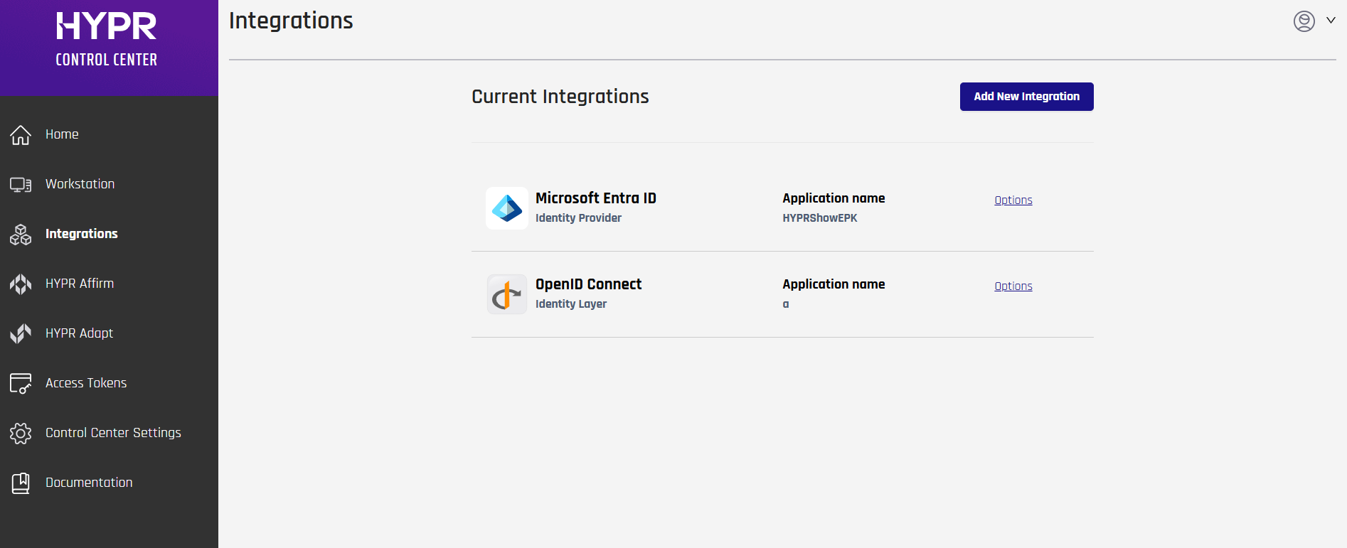
Task: Click the OpenID Connect logo
Action: pos(507,294)
